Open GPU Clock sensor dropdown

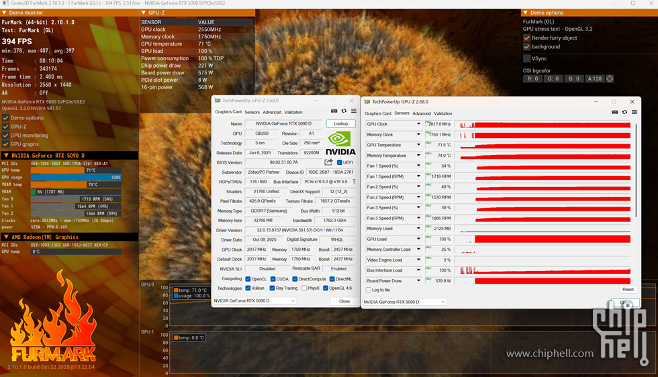tap(418, 123)
